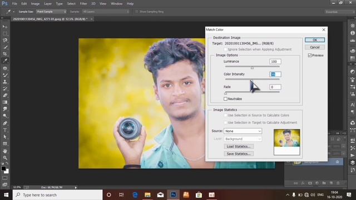This screenshot has width=356, height=200.
Task: Select the Lasso tool
Action: pos(5,41)
